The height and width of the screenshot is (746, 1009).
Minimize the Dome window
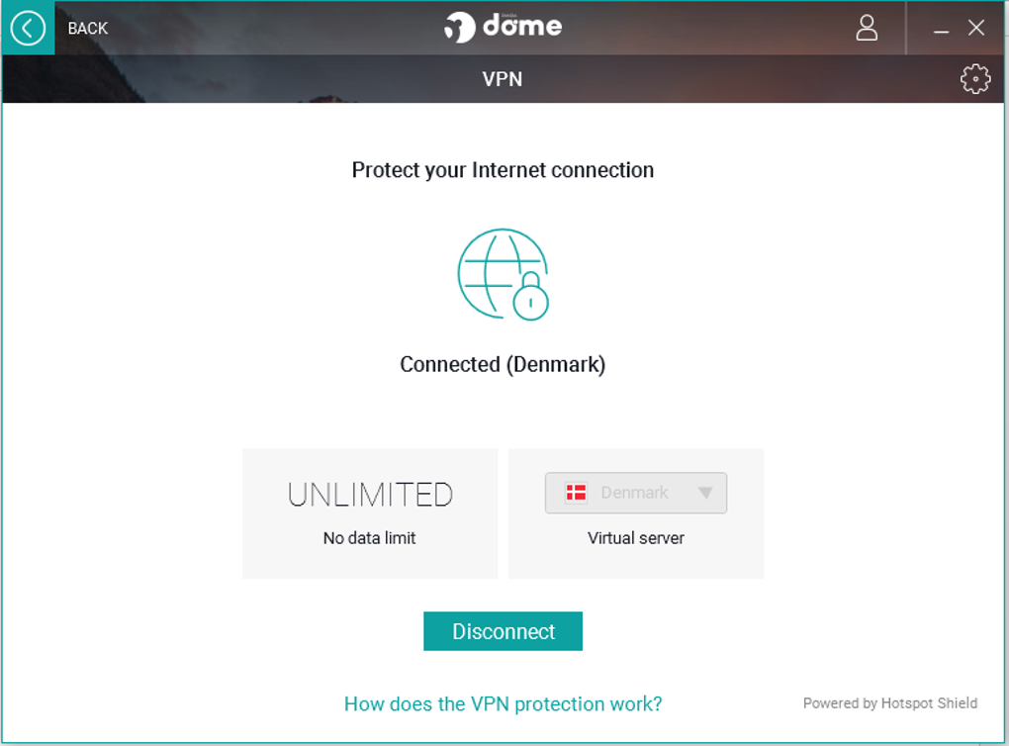coord(942,30)
